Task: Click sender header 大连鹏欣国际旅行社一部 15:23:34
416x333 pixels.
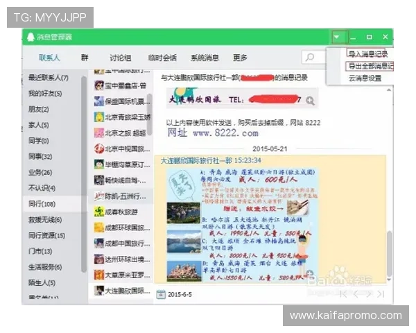Action: coord(211,160)
